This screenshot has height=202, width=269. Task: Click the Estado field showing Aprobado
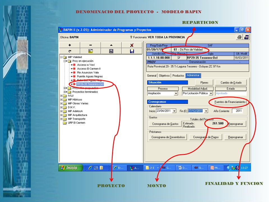coord(231,93)
